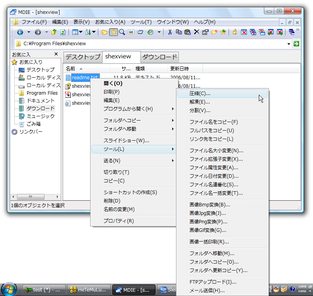Click the cascade windows toolbar icon
The height and width of the screenshot is (296, 313).
click(291, 32)
